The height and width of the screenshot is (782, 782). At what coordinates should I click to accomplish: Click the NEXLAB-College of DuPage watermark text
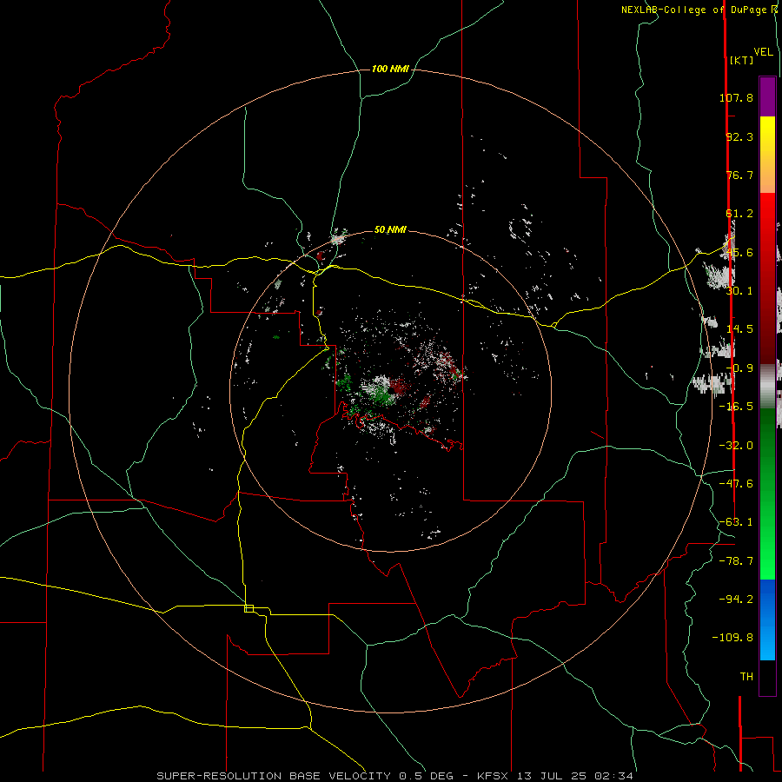coord(695,10)
